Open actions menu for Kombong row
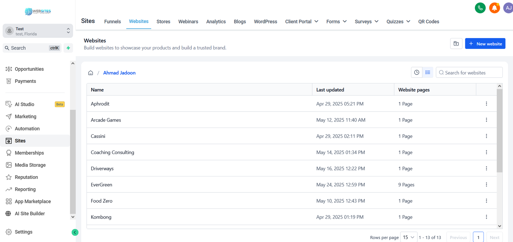 486,217
